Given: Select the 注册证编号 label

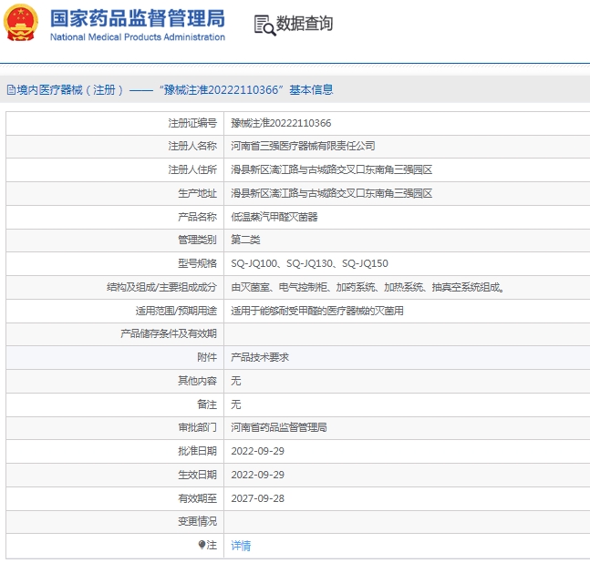Looking at the screenshot, I should pyautogui.click(x=192, y=123).
